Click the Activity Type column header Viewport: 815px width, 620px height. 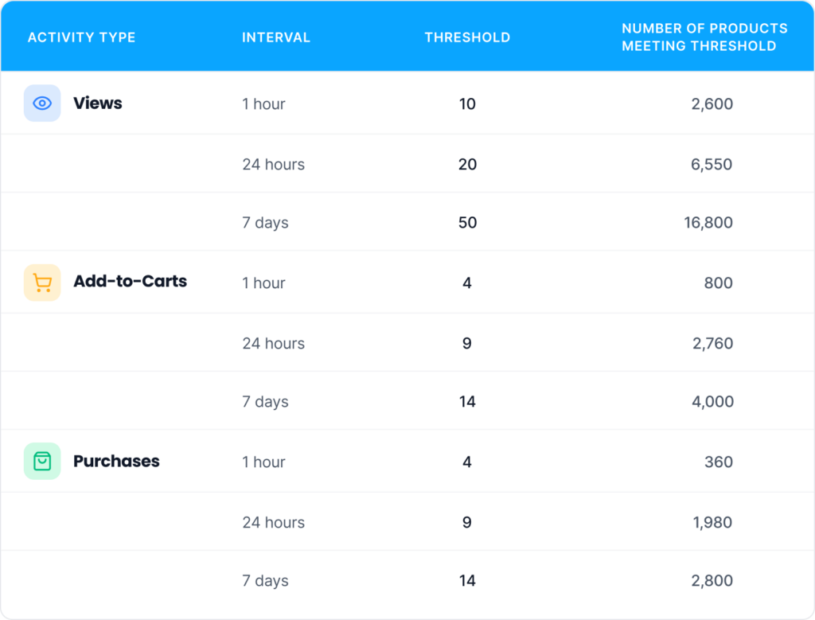[x=81, y=37]
